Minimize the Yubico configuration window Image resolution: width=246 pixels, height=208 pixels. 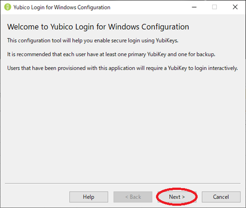pos(194,7)
